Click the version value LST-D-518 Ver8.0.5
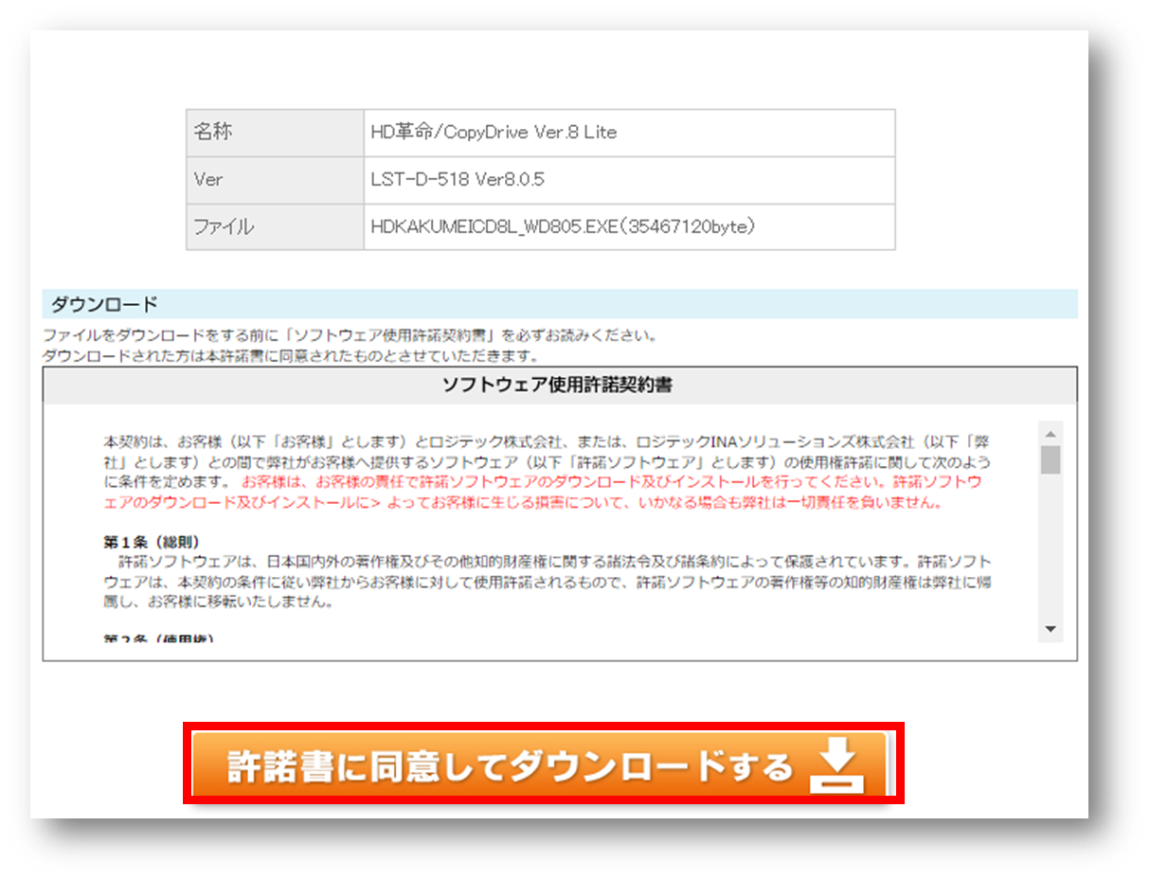The image size is (1150, 880). click(457, 179)
